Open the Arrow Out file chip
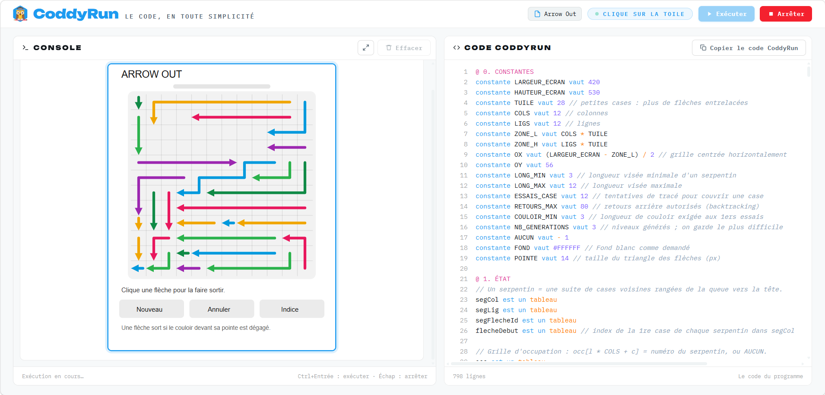 click(x=555, y=14)
